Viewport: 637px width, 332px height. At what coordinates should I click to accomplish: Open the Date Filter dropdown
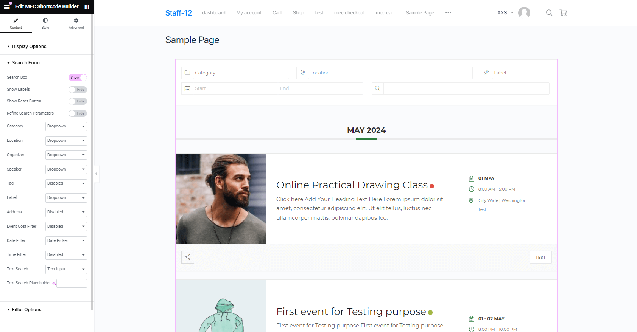pos(66,241)
